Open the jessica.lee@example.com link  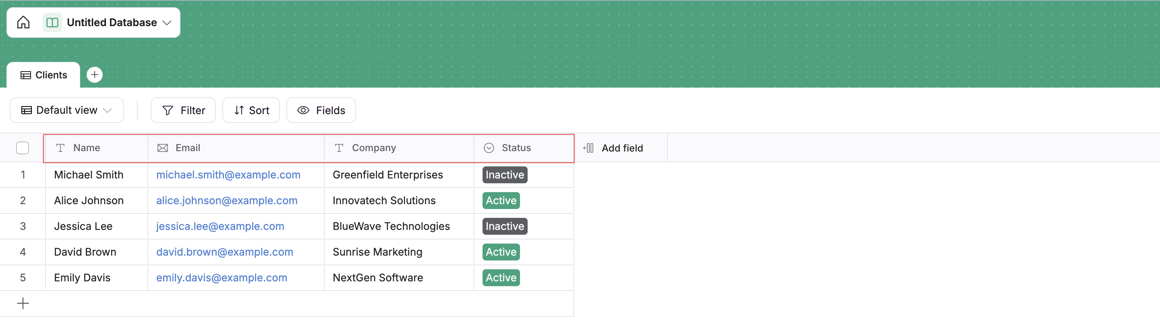pyautogui.click(x=220, y=226)
